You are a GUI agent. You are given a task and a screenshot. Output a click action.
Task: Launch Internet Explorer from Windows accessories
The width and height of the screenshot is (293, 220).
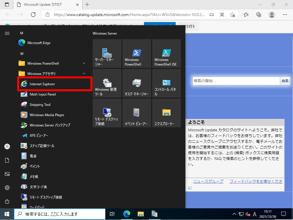[x=54, y=84]
